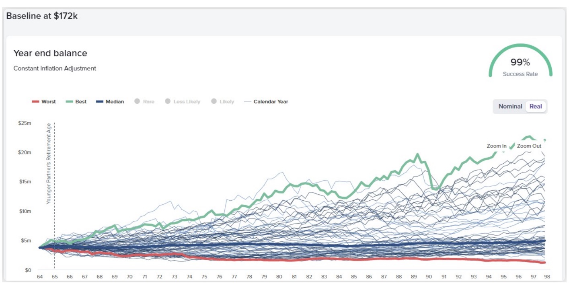This screenshot has width=573, height=294.
Task: Click Zoom In on the chart
Action: click(497, 146)
